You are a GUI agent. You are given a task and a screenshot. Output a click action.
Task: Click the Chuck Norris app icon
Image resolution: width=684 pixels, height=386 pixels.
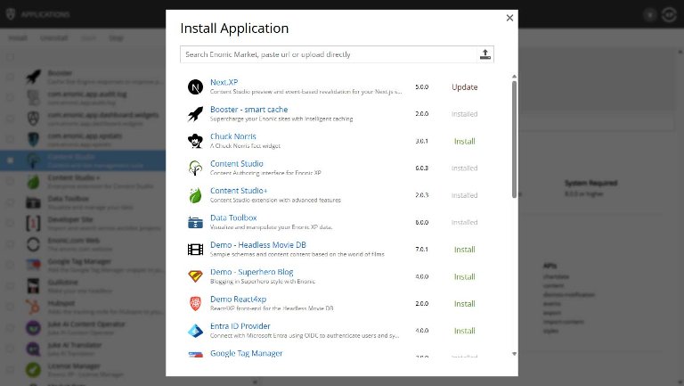point(195,141)
